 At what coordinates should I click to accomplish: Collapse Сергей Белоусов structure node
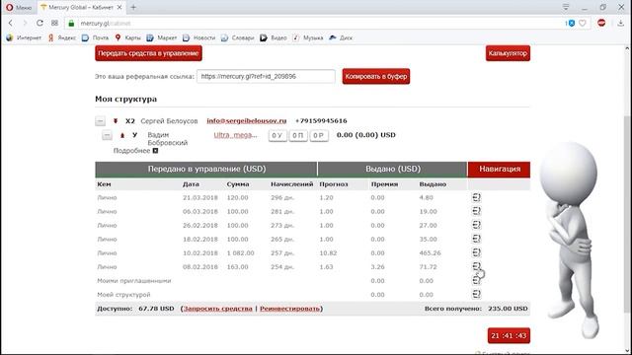tap(101, 120)
